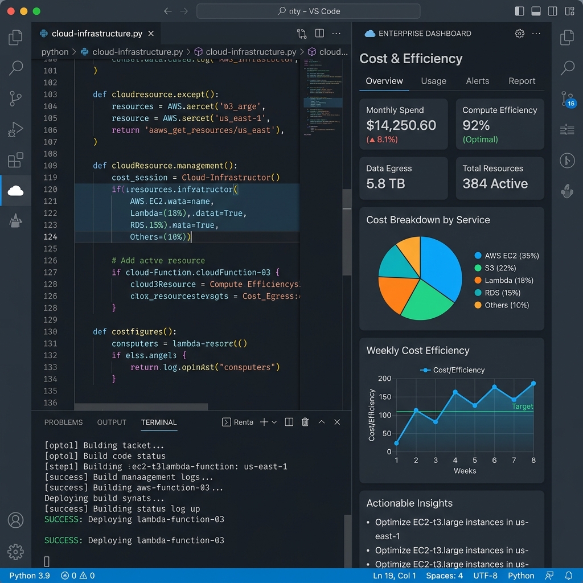Screen dimensions: 583x583
Task: Open the Accounts icon
Action: tap(15, 520)
